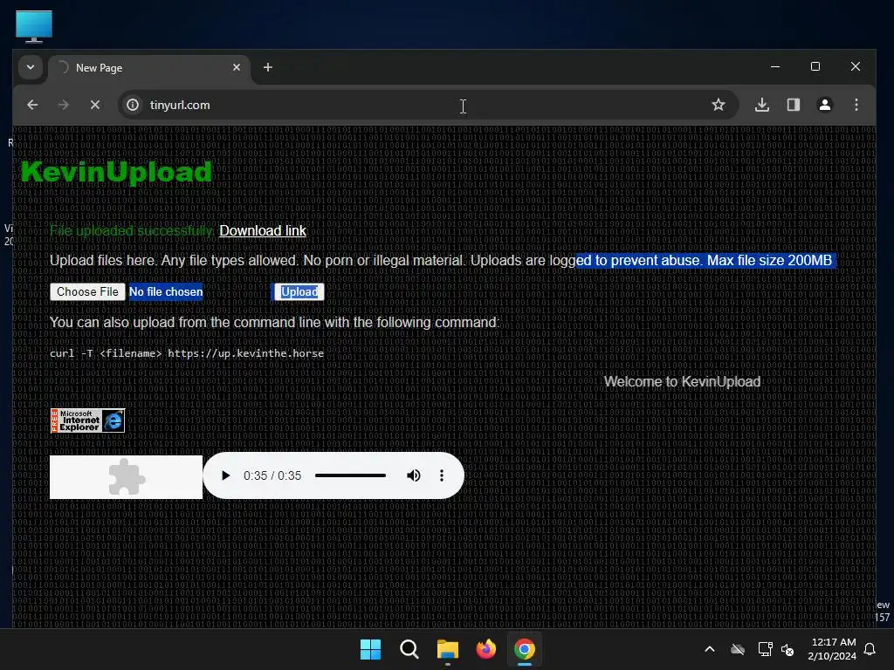
Task: Open Chrome's three-dot menu
Action: [x=856, y=105]
